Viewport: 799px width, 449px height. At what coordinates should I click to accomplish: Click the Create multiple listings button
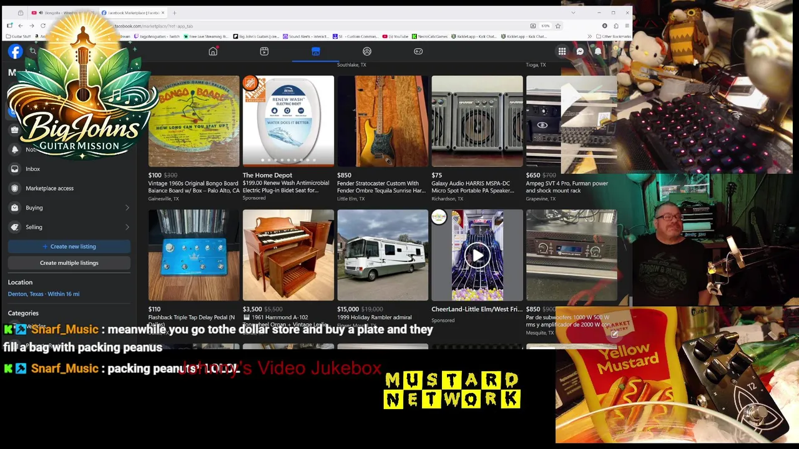pyautogui.click(x=69, y=263)
